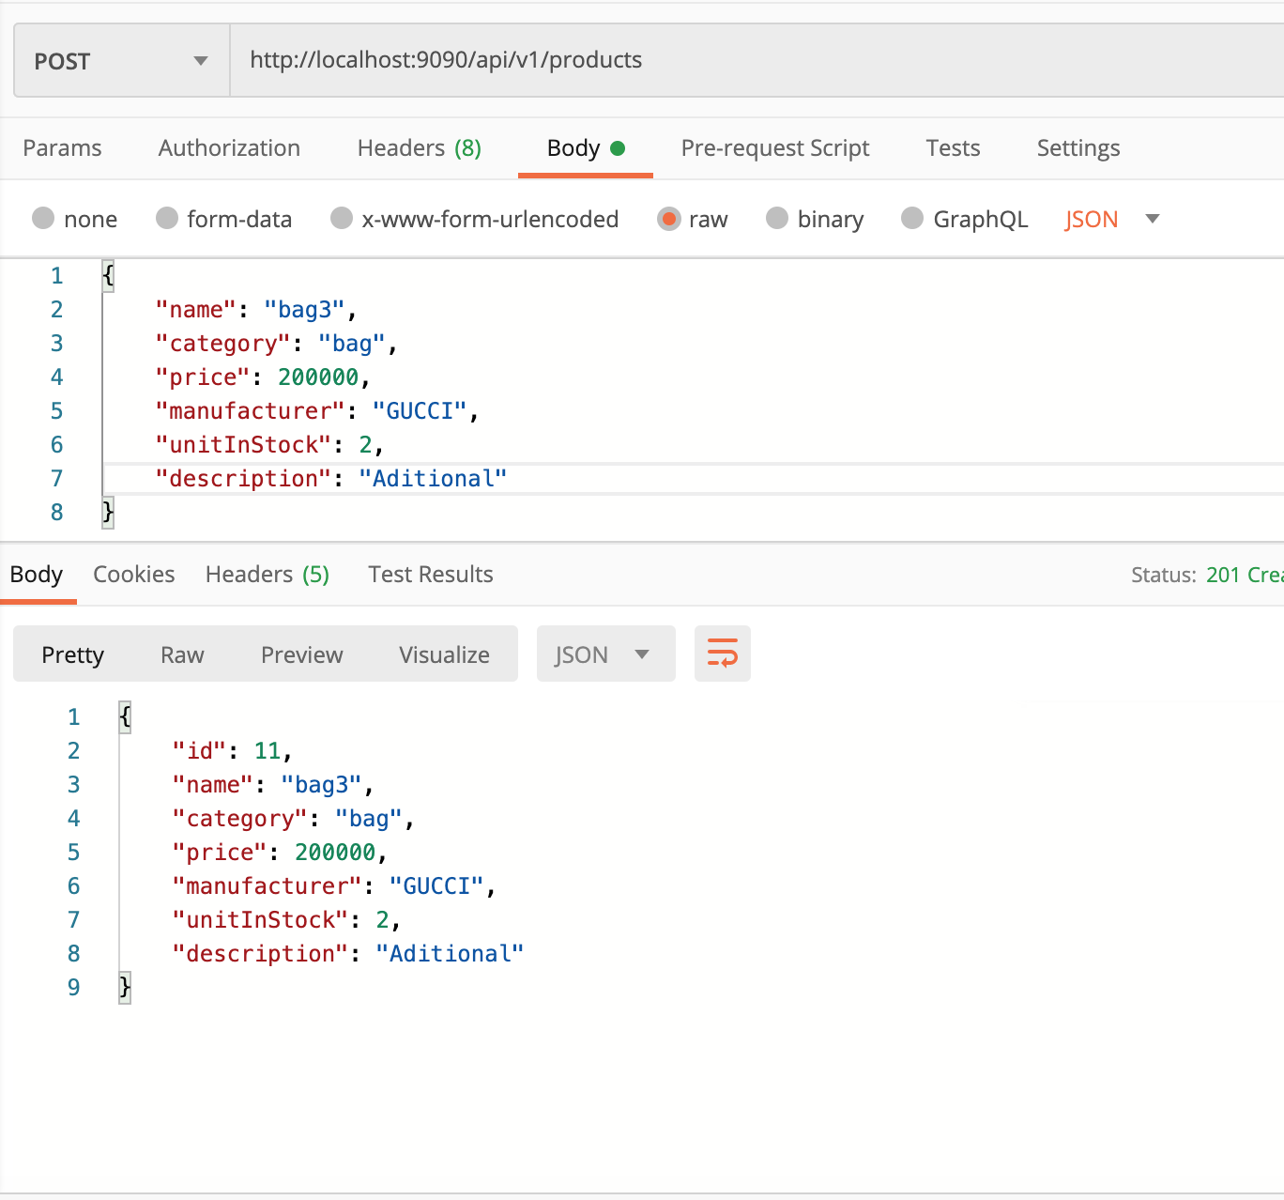
Task: Switch response view to Visualize
Action: [444, 654]
